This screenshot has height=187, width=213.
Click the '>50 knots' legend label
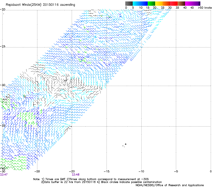click(205, 8)
